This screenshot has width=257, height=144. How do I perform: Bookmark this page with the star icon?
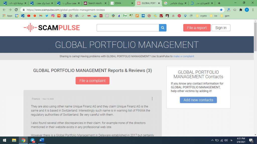(x=221, y=10)
